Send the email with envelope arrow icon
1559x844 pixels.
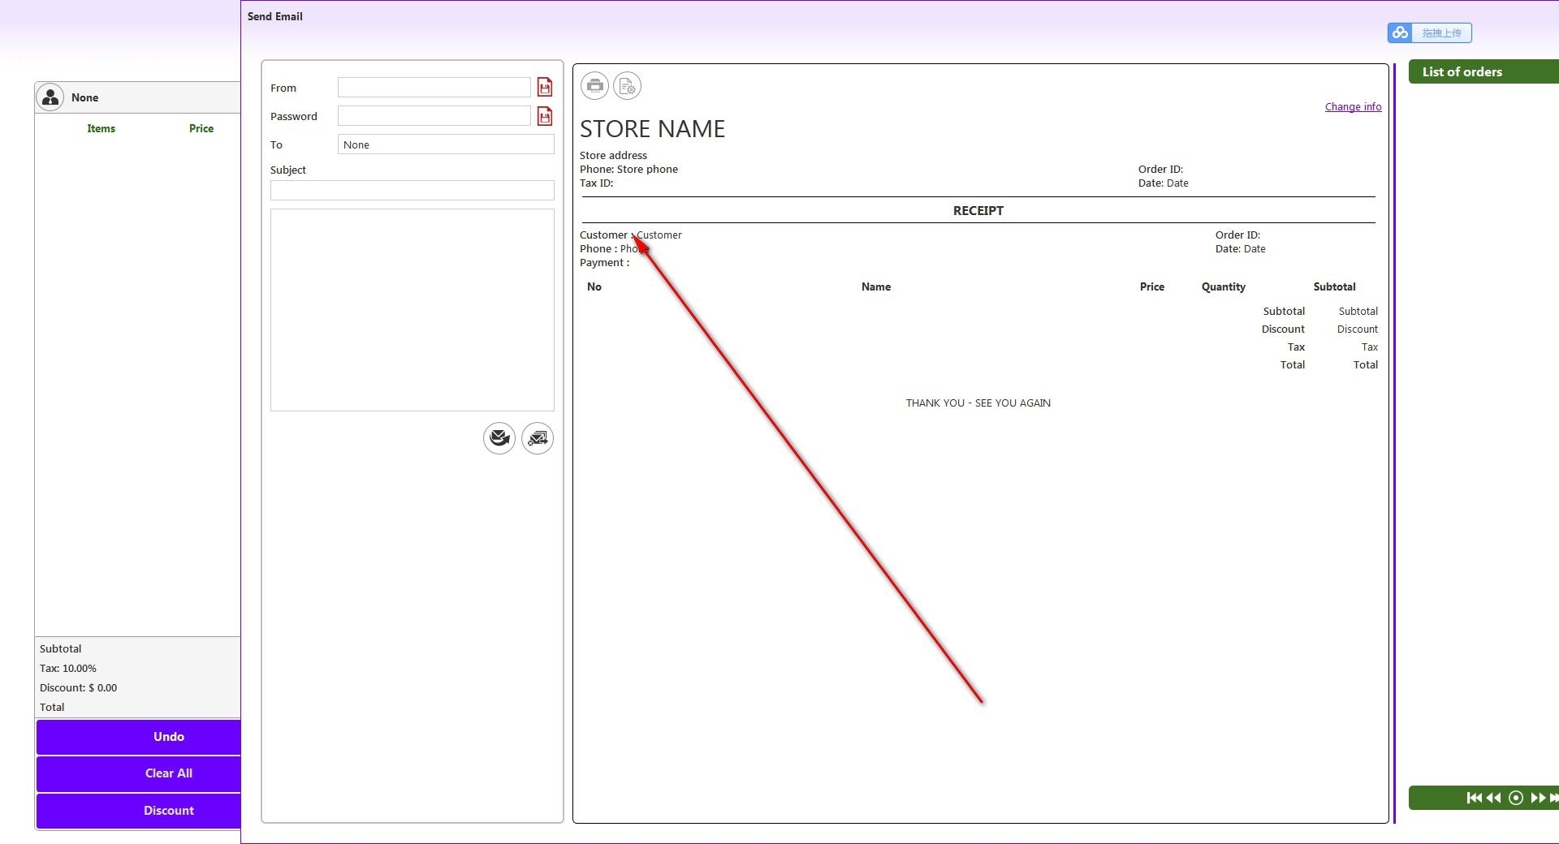point(499,438)
